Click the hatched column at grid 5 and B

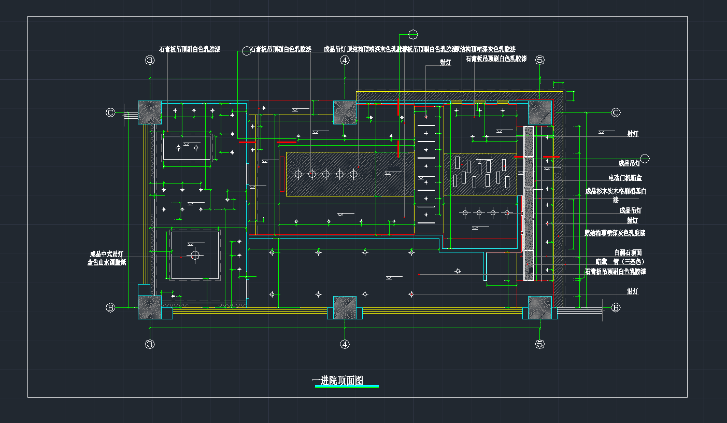(x=540, y=307)
